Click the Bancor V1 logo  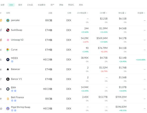[8, 79]
